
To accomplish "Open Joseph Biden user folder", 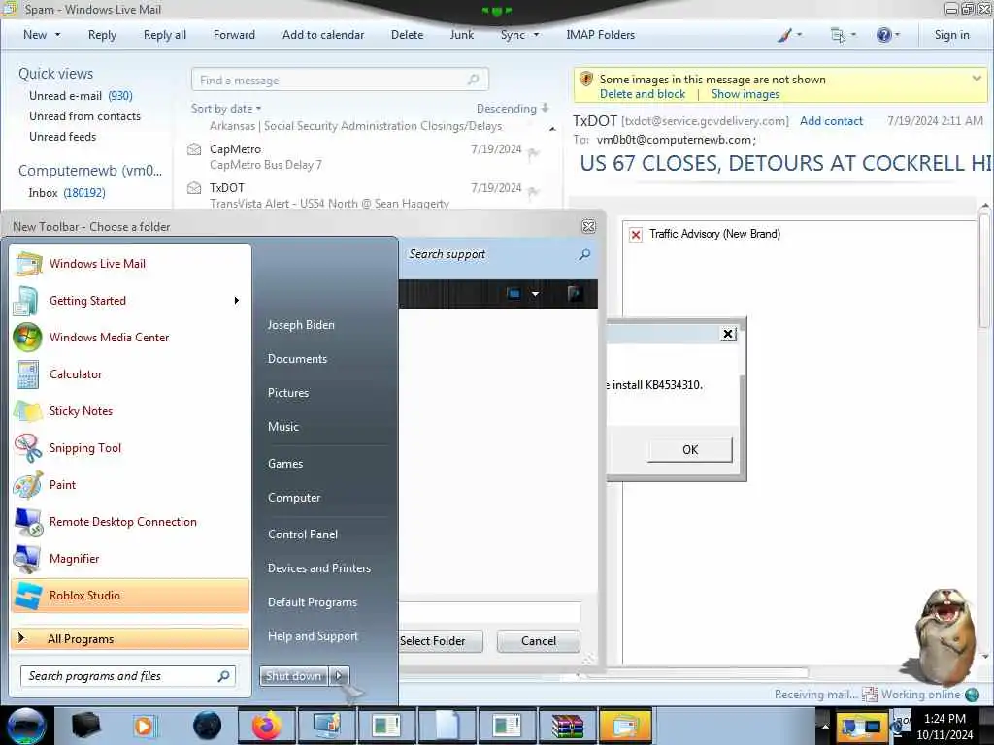I will (301, 324).
